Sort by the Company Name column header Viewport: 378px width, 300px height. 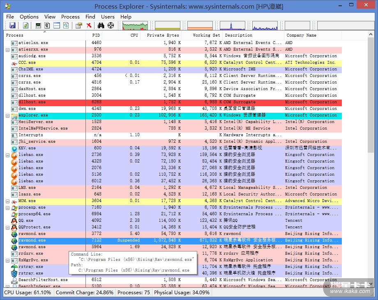click(x=301, y=35)
